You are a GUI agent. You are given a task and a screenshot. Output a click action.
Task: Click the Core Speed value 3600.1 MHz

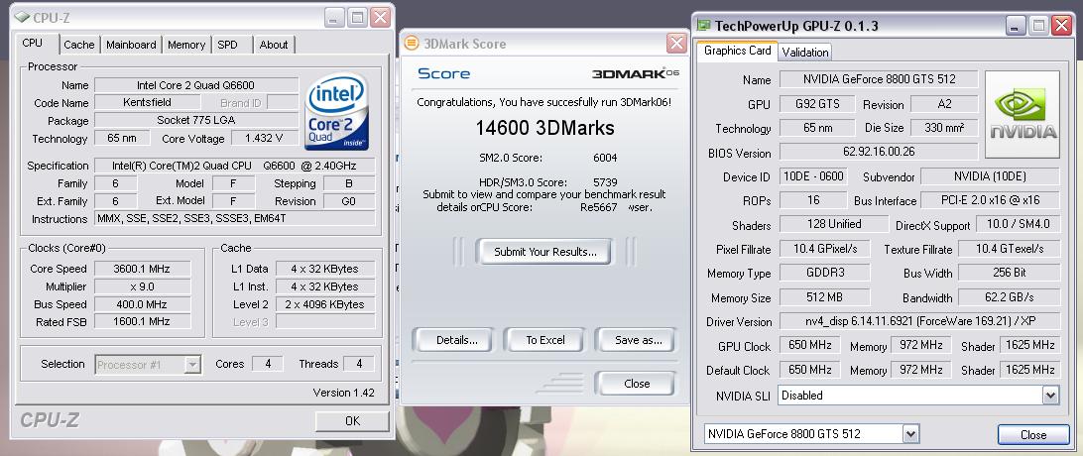pyautogui.click(x=142, y=269)
